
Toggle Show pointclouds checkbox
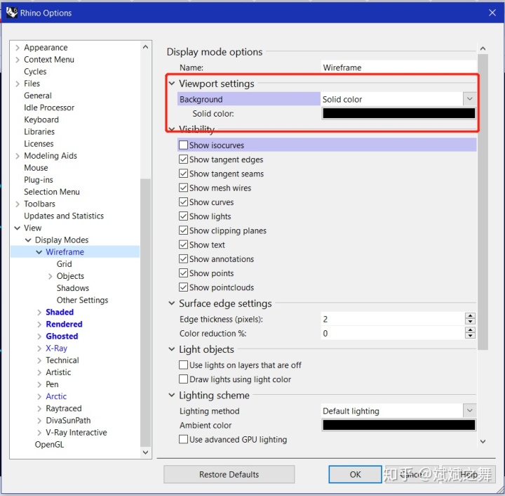(x=183, y=287)
